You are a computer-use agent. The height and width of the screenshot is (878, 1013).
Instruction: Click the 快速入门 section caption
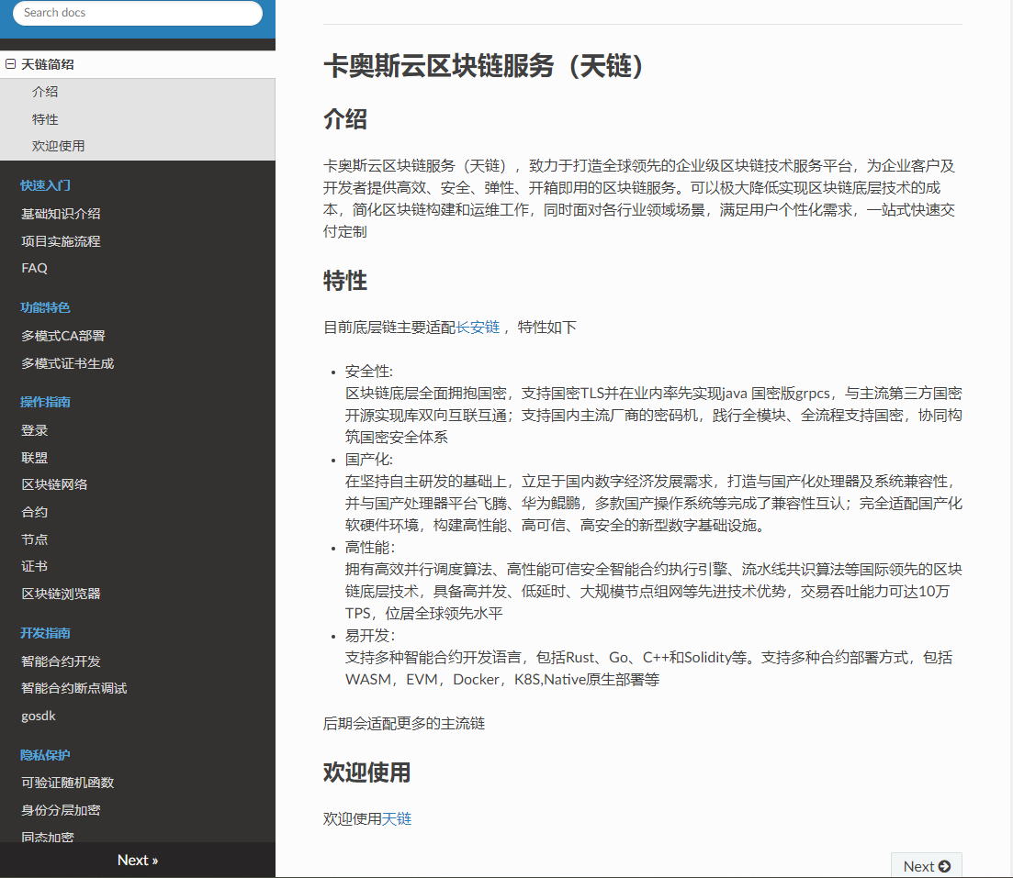(45, 185)
